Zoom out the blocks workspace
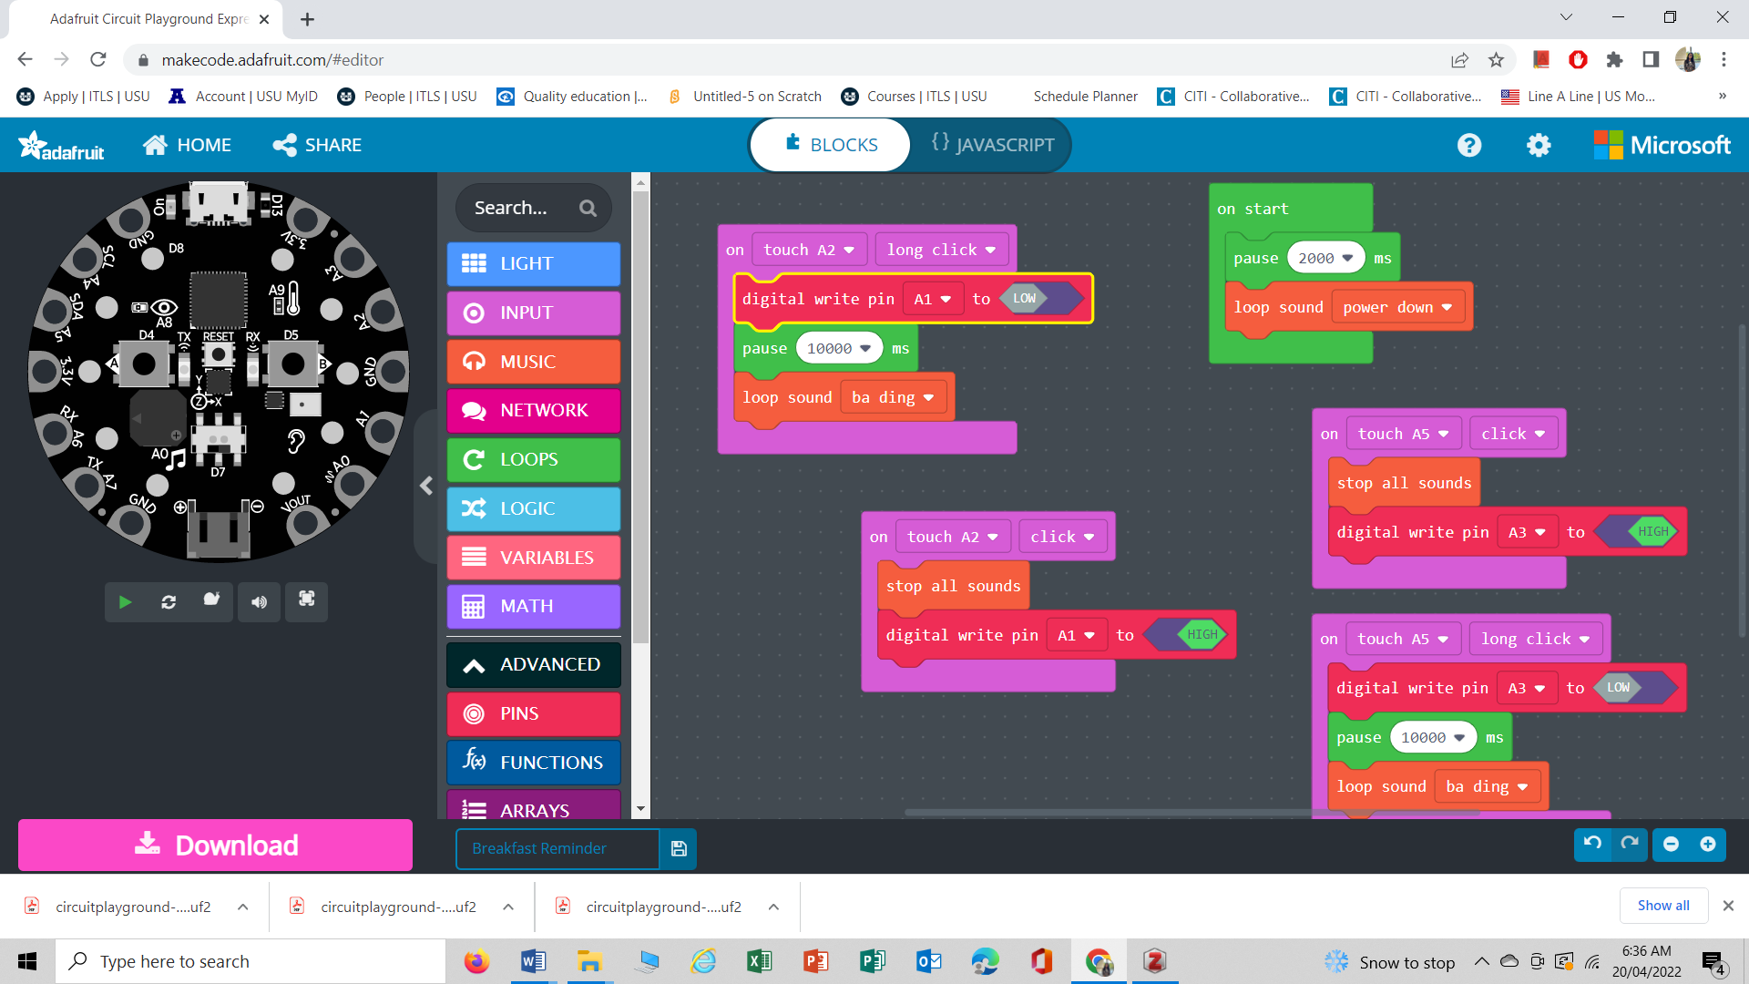 [x=1671, y=844]
